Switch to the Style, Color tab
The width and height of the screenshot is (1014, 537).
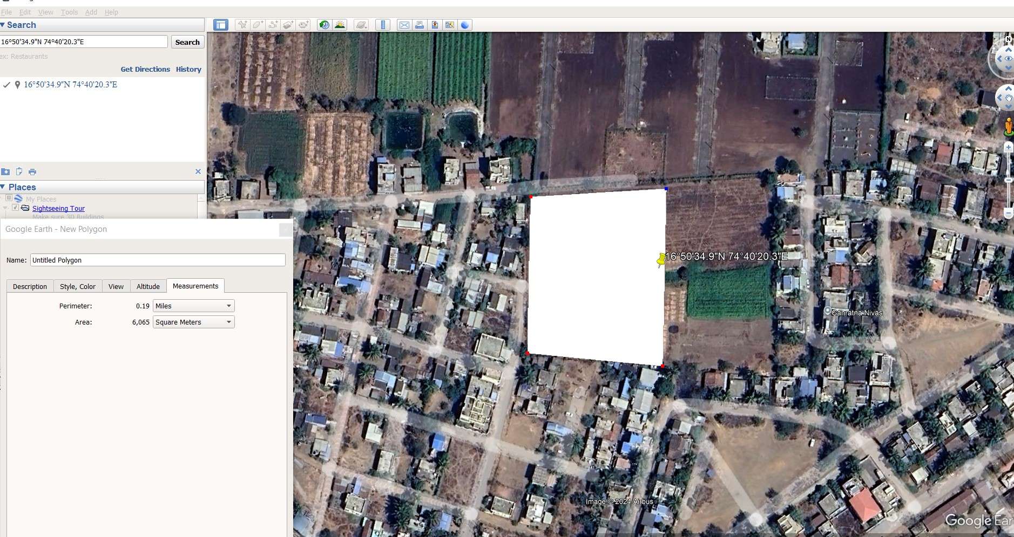tap(78, 286)
